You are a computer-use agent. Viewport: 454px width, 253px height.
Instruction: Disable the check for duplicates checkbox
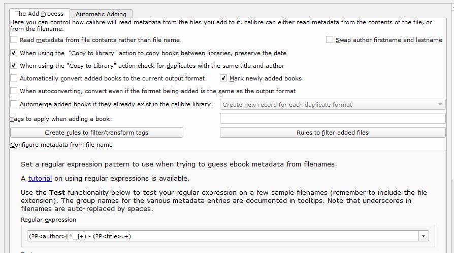click(14, 65)
